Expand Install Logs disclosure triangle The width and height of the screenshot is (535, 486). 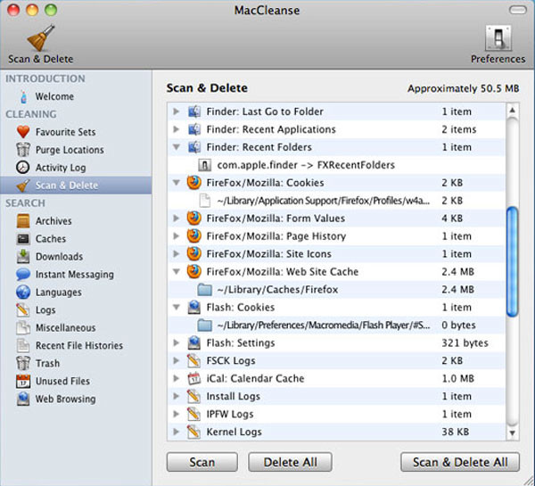[x=176, y=396]
